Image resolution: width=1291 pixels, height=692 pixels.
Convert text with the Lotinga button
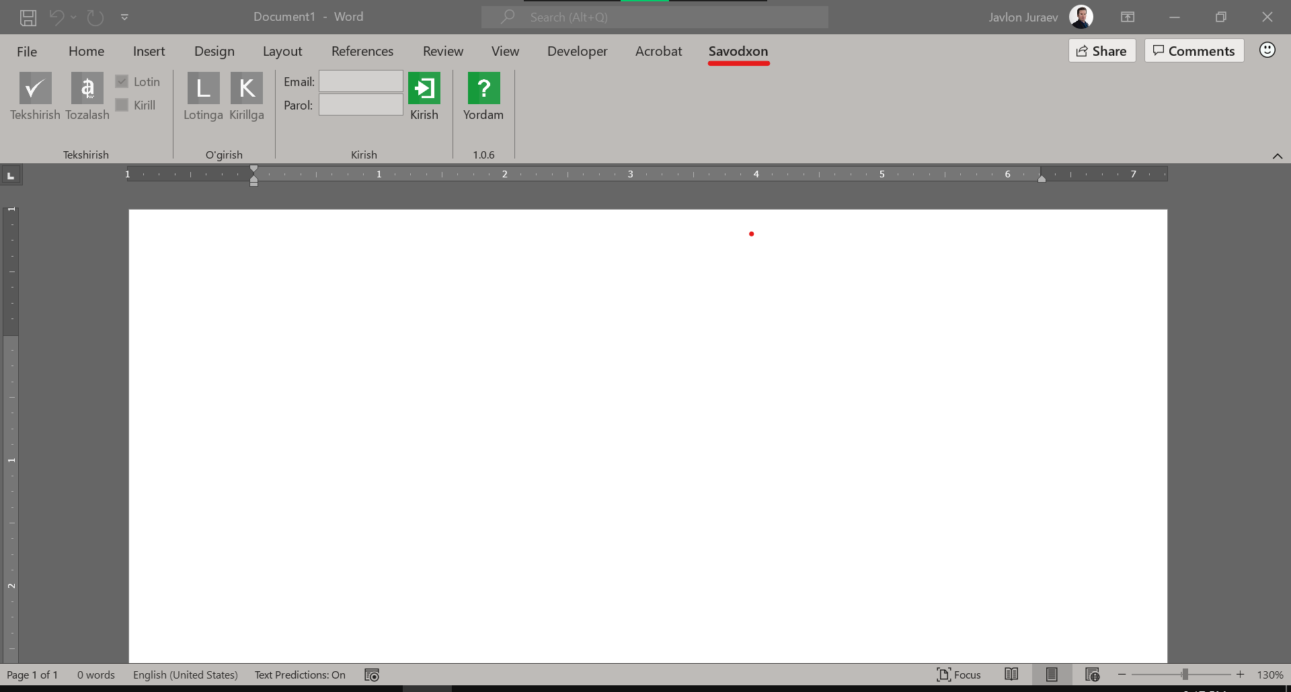203,89
